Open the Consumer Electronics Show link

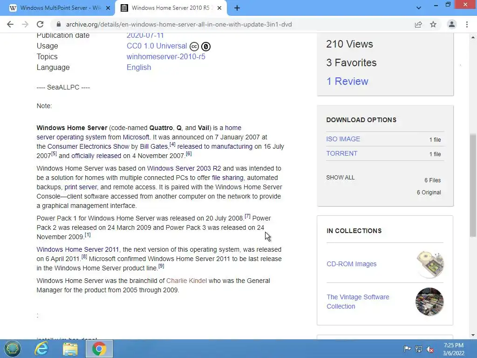pos(88,146)
